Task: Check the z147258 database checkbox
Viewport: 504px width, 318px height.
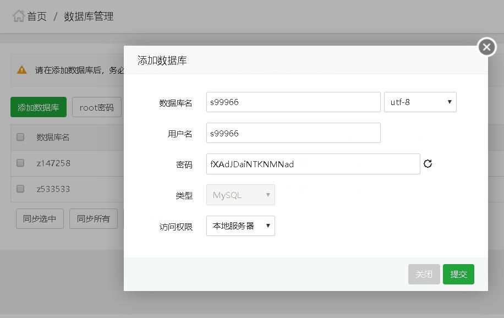Action: 20,163
